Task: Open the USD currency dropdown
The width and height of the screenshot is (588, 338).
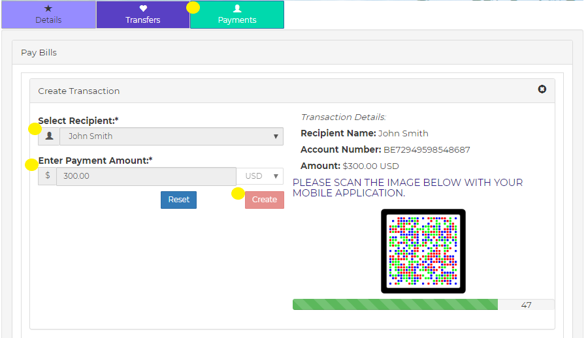Action: click(260, 176)
